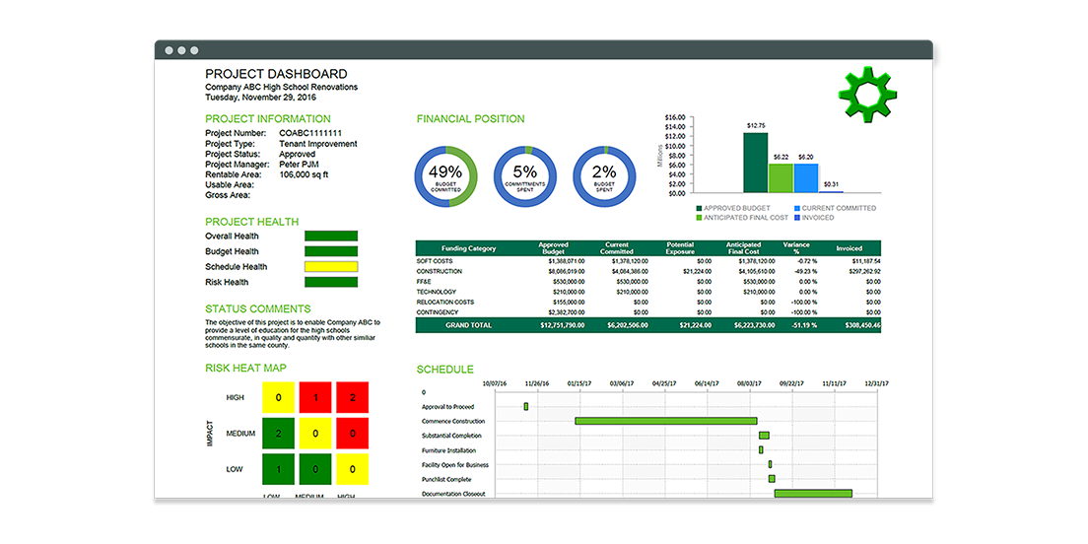This screenshot has width=1088, height=544.
Task: Click the Approval to Proceed milestone marker
Action: pos(526,406)
